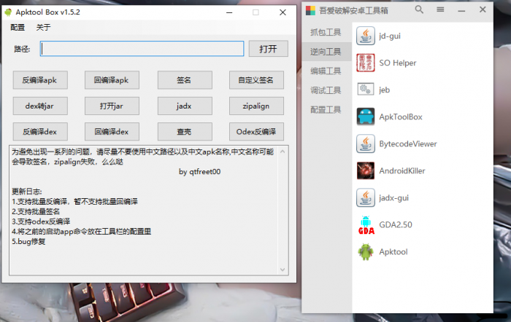Image resolution: width=511 pixels, height=322 pixels.
Task: Click the jadx-gui Java icon
Action: click(x=365, y=197)
